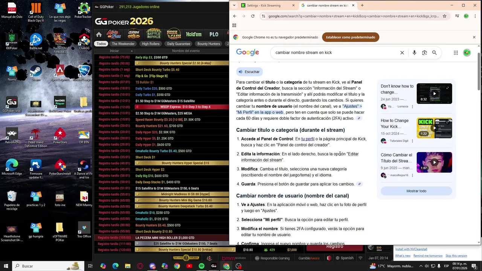Click the Chrome address bar URL
This screenshot has height=271, width=482.
tap(353, 16)
